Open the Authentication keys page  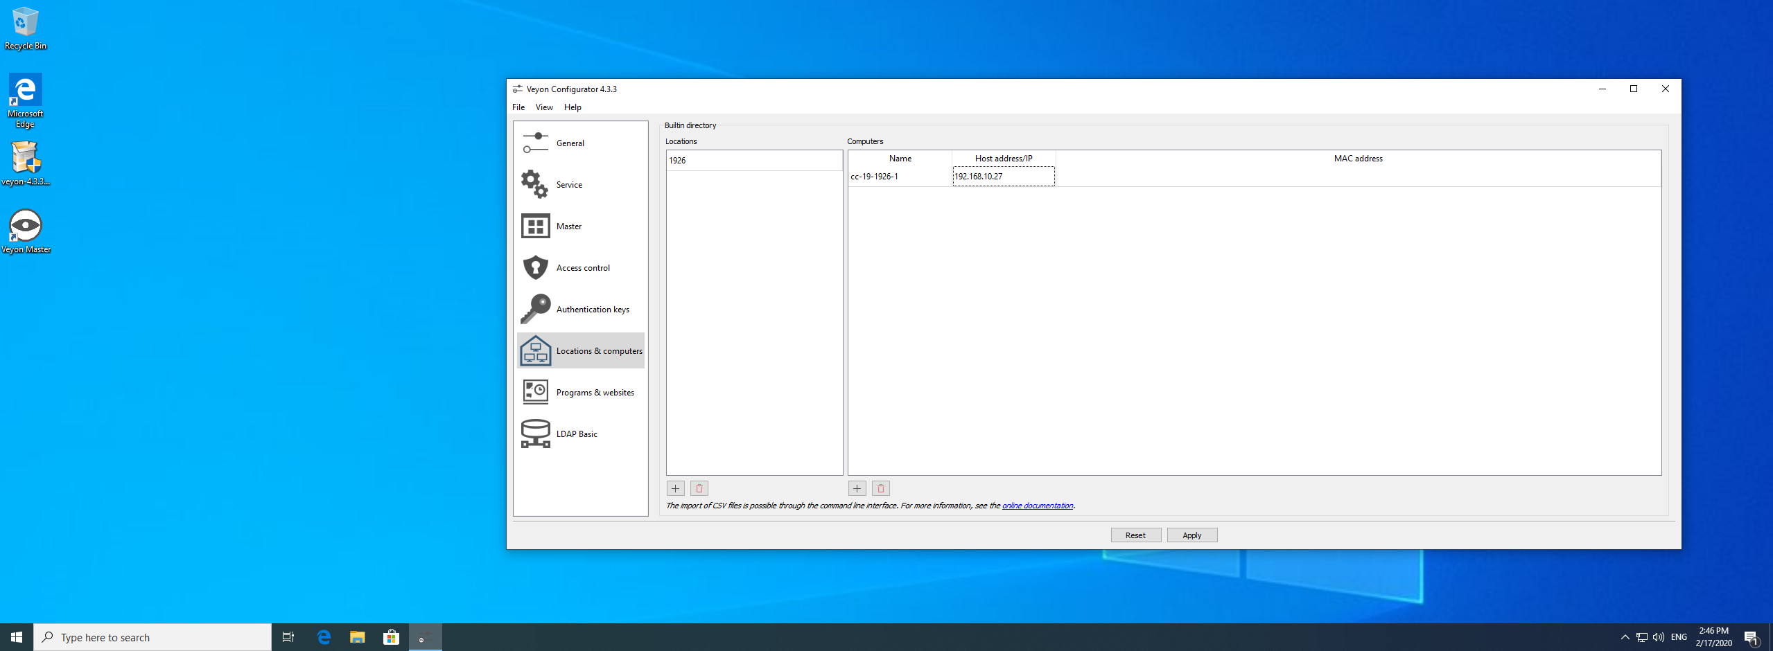(581, 309)
